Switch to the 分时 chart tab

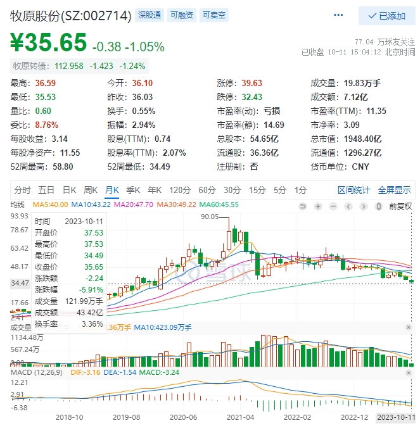[x=22, y=190]
